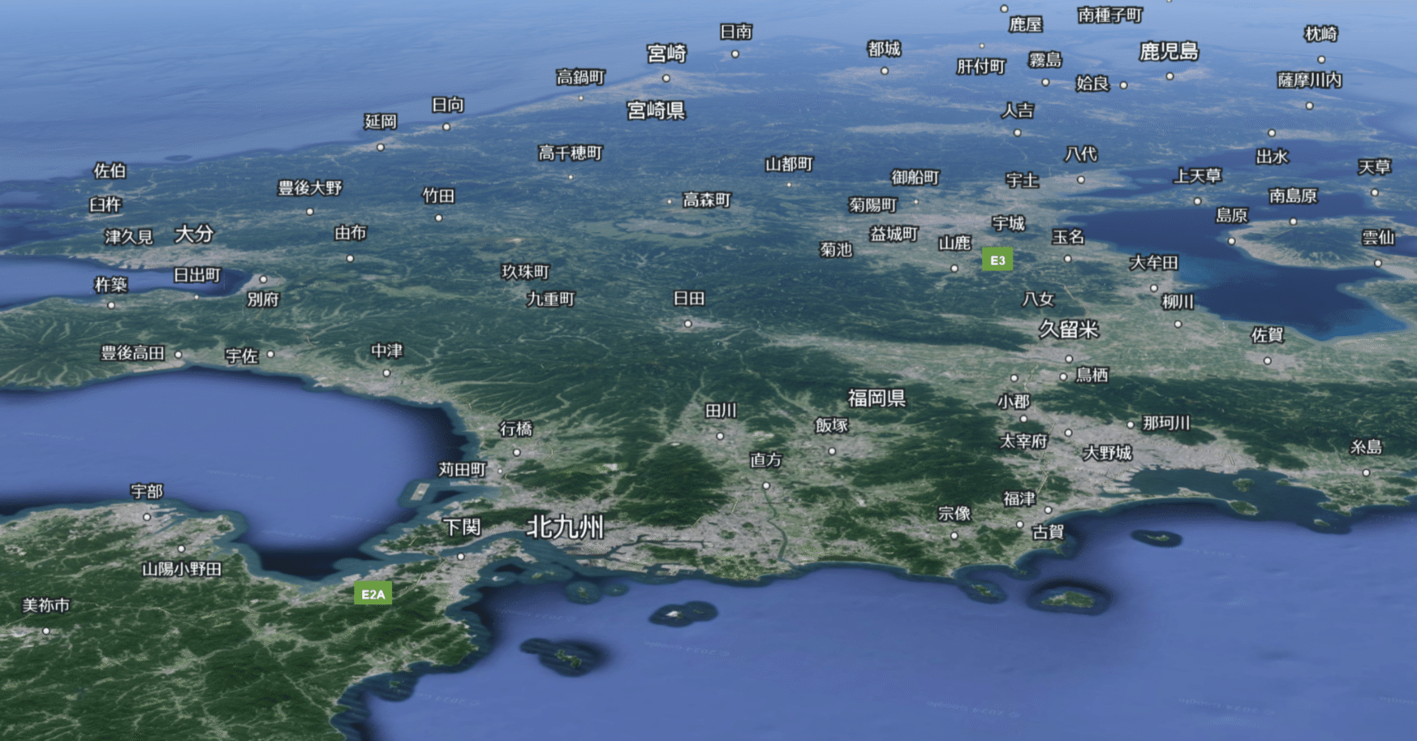Image resolution: width=1417 pixels, height=741 pixels.
Task: Select the 佐伯 map label
Action: (110, 170)
